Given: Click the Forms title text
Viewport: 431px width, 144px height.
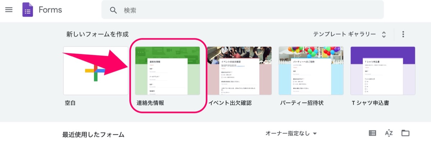Looking at the screenshot, I should (50, 10).
